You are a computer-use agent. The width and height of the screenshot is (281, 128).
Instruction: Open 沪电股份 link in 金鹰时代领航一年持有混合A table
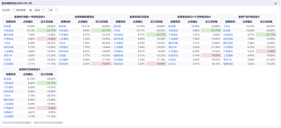pyautogui.click(x=9, y=39)
